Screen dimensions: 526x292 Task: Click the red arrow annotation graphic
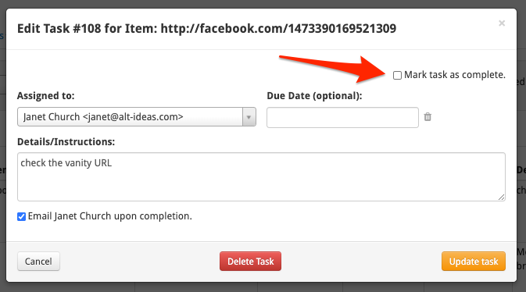point(333,69)
